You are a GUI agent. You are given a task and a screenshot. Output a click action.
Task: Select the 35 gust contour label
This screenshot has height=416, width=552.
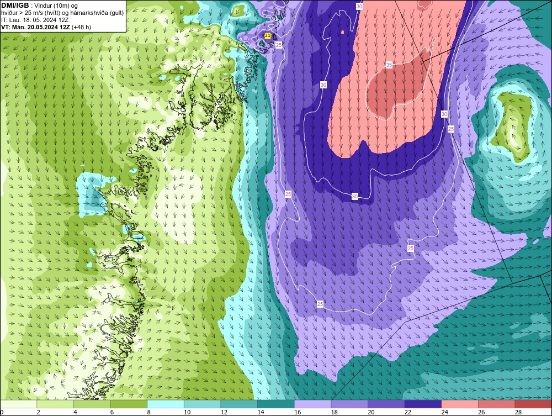pyautogui.click(x=389, y=65)
